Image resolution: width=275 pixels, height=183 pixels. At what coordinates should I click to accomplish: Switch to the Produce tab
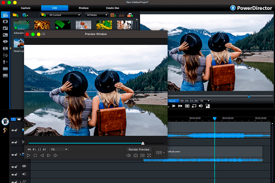[x=84, y=8]
